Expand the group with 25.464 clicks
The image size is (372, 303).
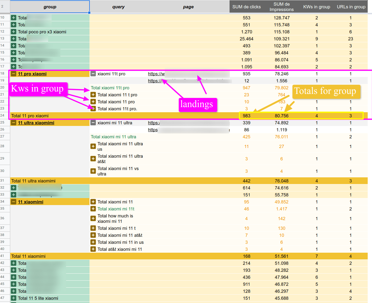[x=14, y=39]
